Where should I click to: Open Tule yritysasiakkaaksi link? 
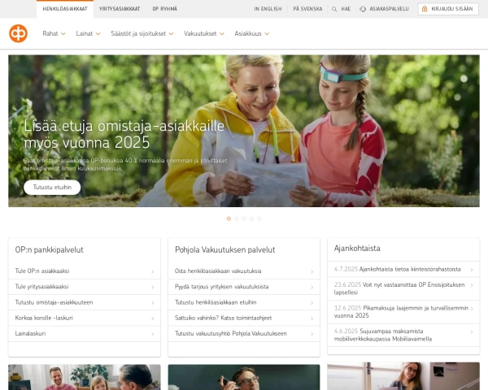(41, 287)
